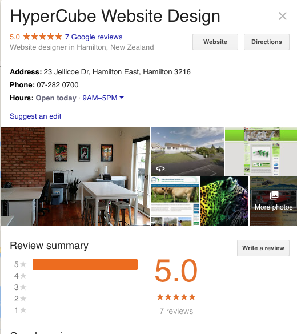Open the green website screenshot thumbnail

pos(261,151)
